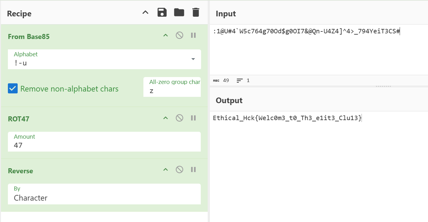428x222 pixels.
Task: Disable the From Base85 operation
Action: coord(179,35)
